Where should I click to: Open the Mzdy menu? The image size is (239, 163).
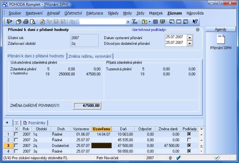[127, 13]
